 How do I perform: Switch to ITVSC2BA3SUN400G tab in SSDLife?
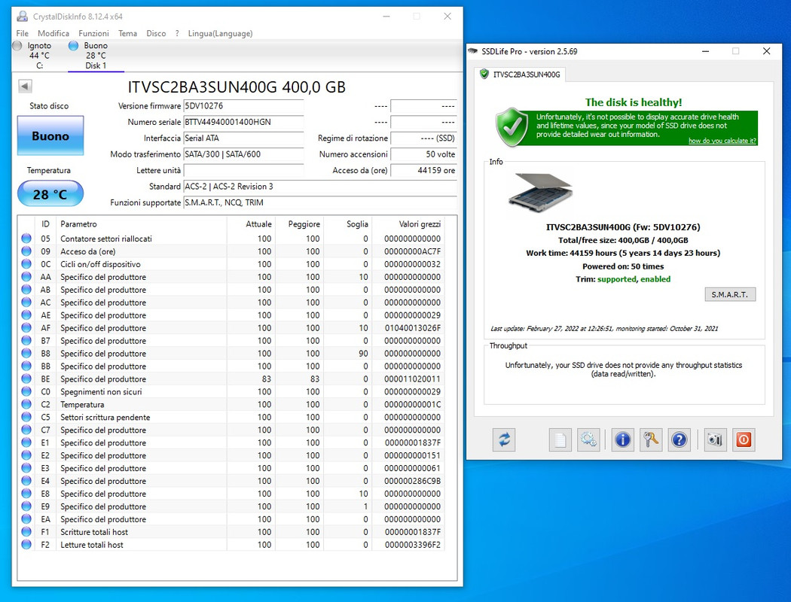coord(520,74)
